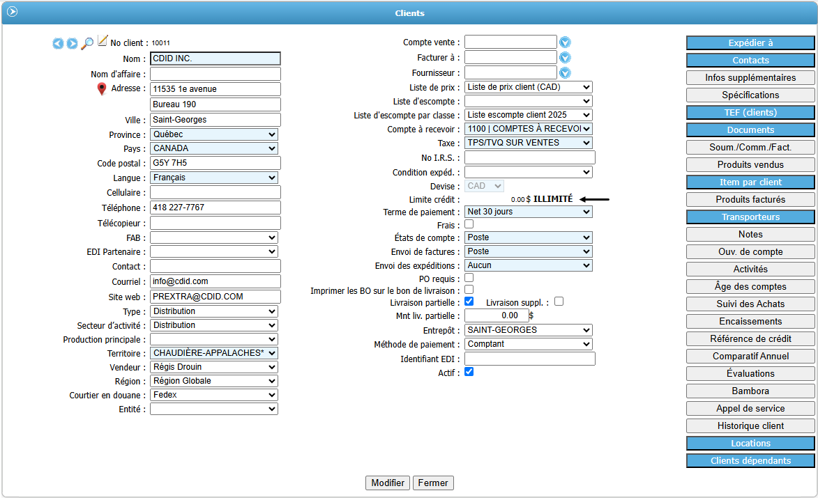818x500 pixels.
Task: Switch to the Âge des comptes panel
Action: pos(750,286)
